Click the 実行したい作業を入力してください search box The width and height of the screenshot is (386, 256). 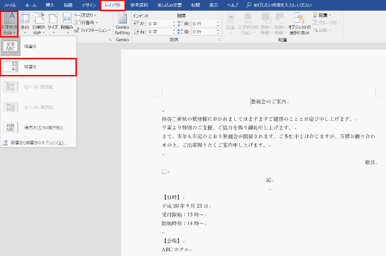point(281,5)
